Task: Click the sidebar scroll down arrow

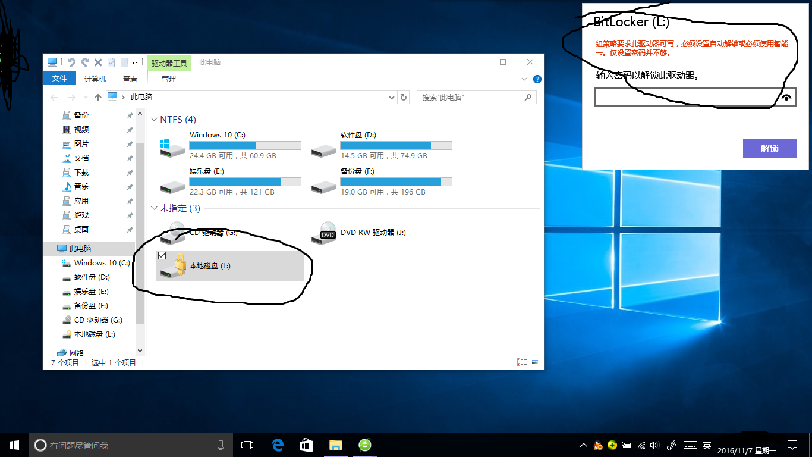Action: click(140, 352)
